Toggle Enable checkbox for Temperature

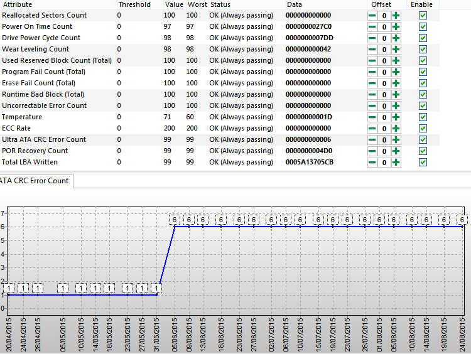pyautogui.click(x=423, y=117)
